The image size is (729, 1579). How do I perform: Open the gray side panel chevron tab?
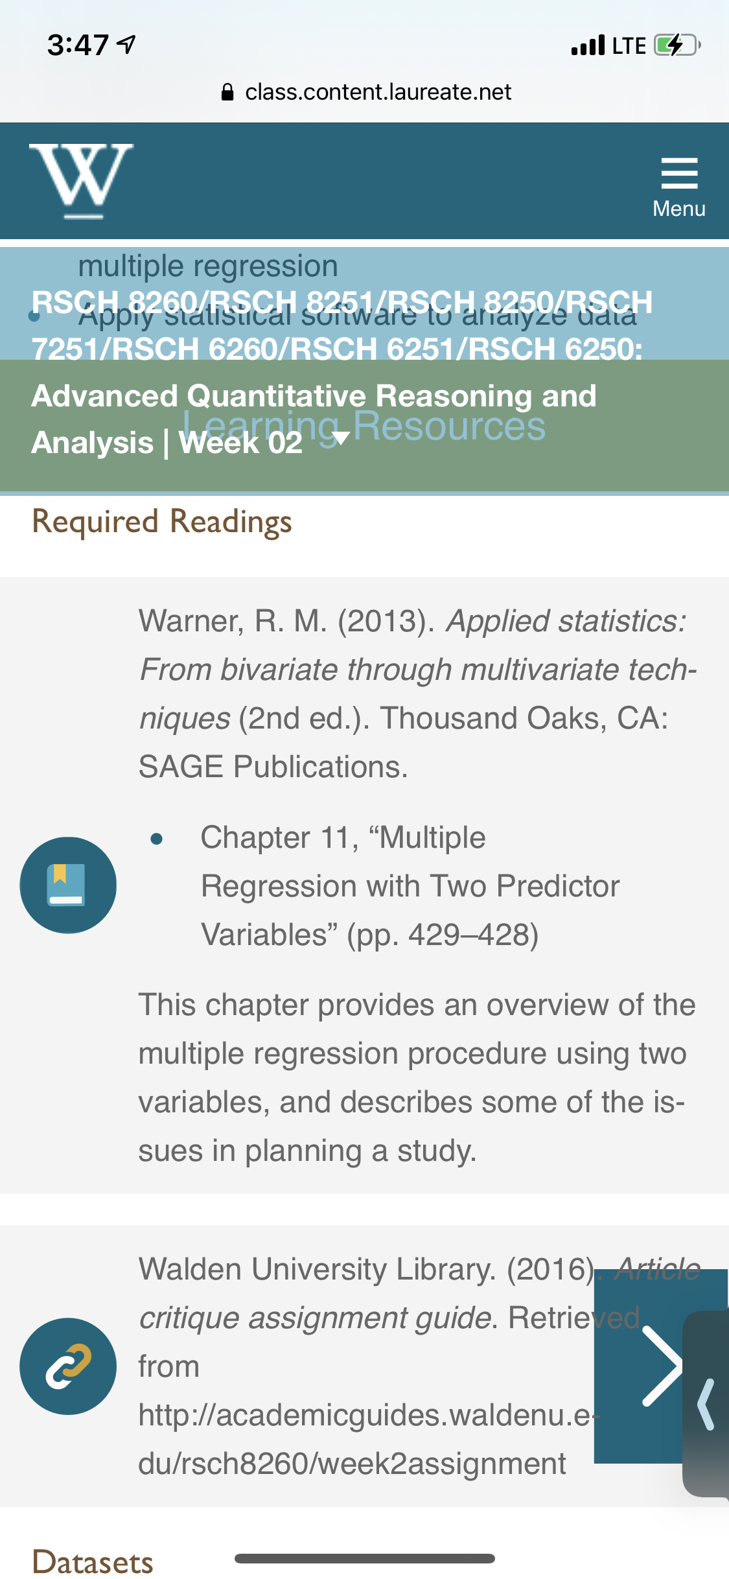click(x=706, y=1403)
